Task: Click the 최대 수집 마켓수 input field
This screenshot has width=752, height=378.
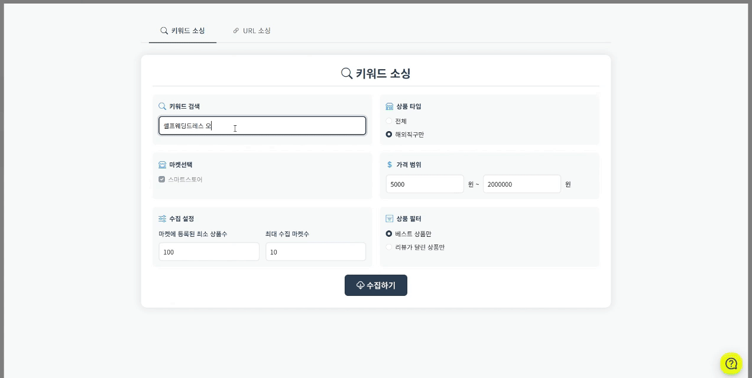Action: pyautogui.click(x=316, y=252)
